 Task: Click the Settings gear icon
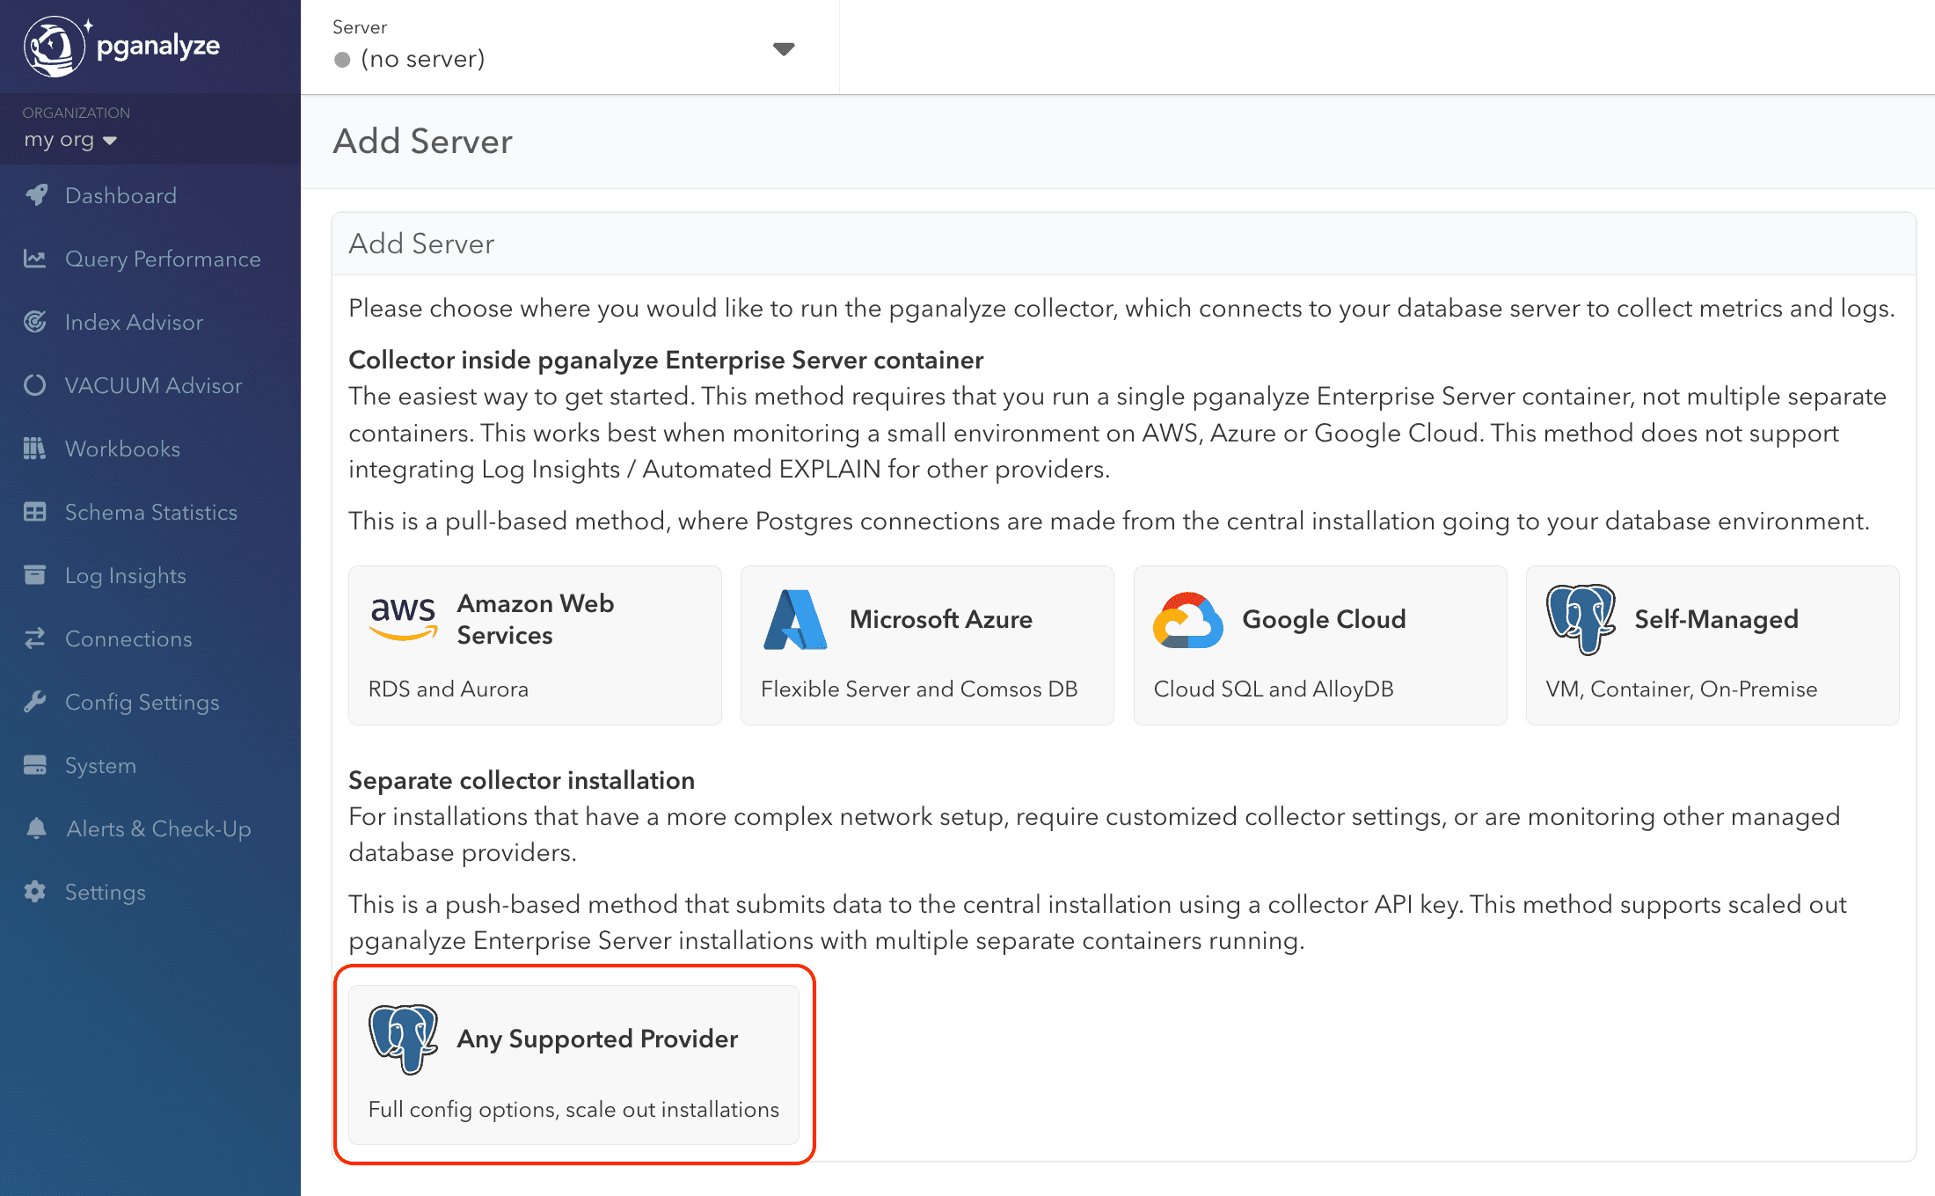35,892
